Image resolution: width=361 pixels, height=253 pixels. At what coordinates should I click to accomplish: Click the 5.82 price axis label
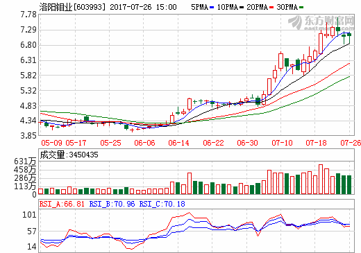point(28,76)
